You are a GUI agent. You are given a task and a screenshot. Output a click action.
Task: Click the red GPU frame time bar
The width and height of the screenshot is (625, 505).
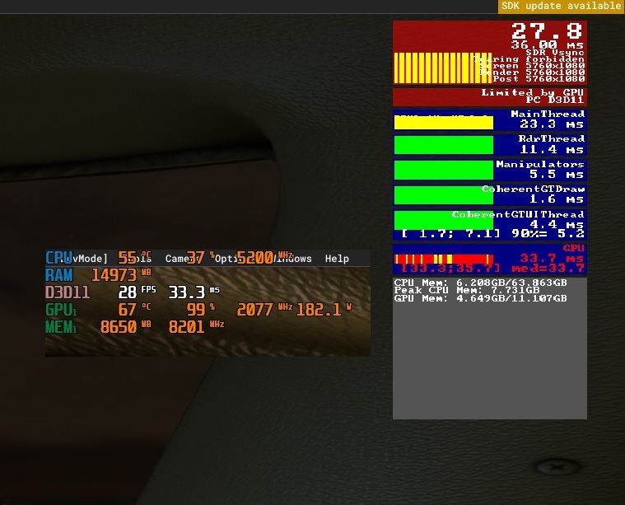coord(444,260)
